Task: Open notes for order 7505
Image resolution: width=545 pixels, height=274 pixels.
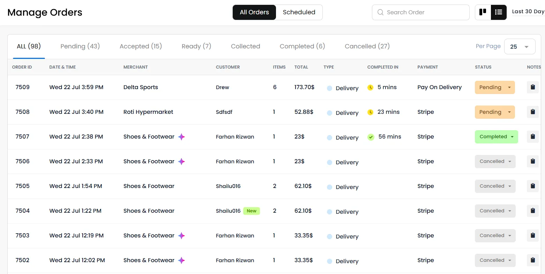Action: [532, 186]
